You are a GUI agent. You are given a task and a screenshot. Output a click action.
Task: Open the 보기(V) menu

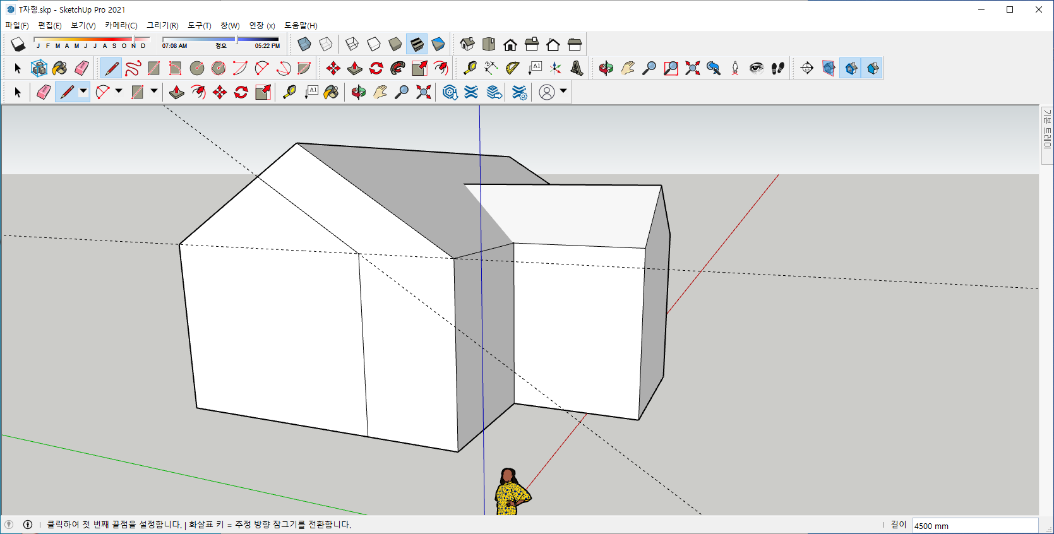(83, 26)
